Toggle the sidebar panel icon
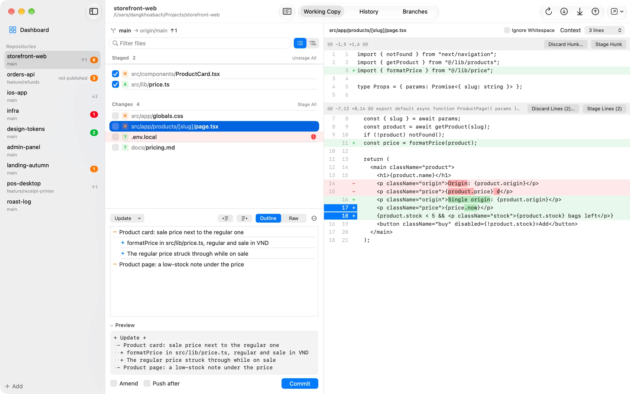 [x=94, y=11]
